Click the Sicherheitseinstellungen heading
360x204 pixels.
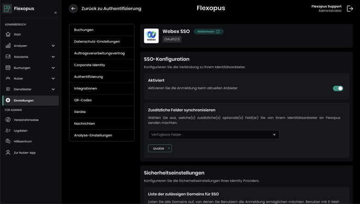(174, 173)
